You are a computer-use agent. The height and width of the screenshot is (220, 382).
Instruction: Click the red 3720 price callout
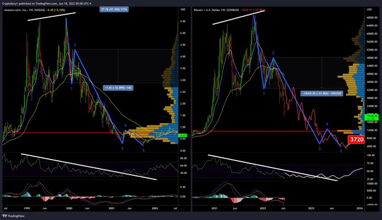point(356,139)
